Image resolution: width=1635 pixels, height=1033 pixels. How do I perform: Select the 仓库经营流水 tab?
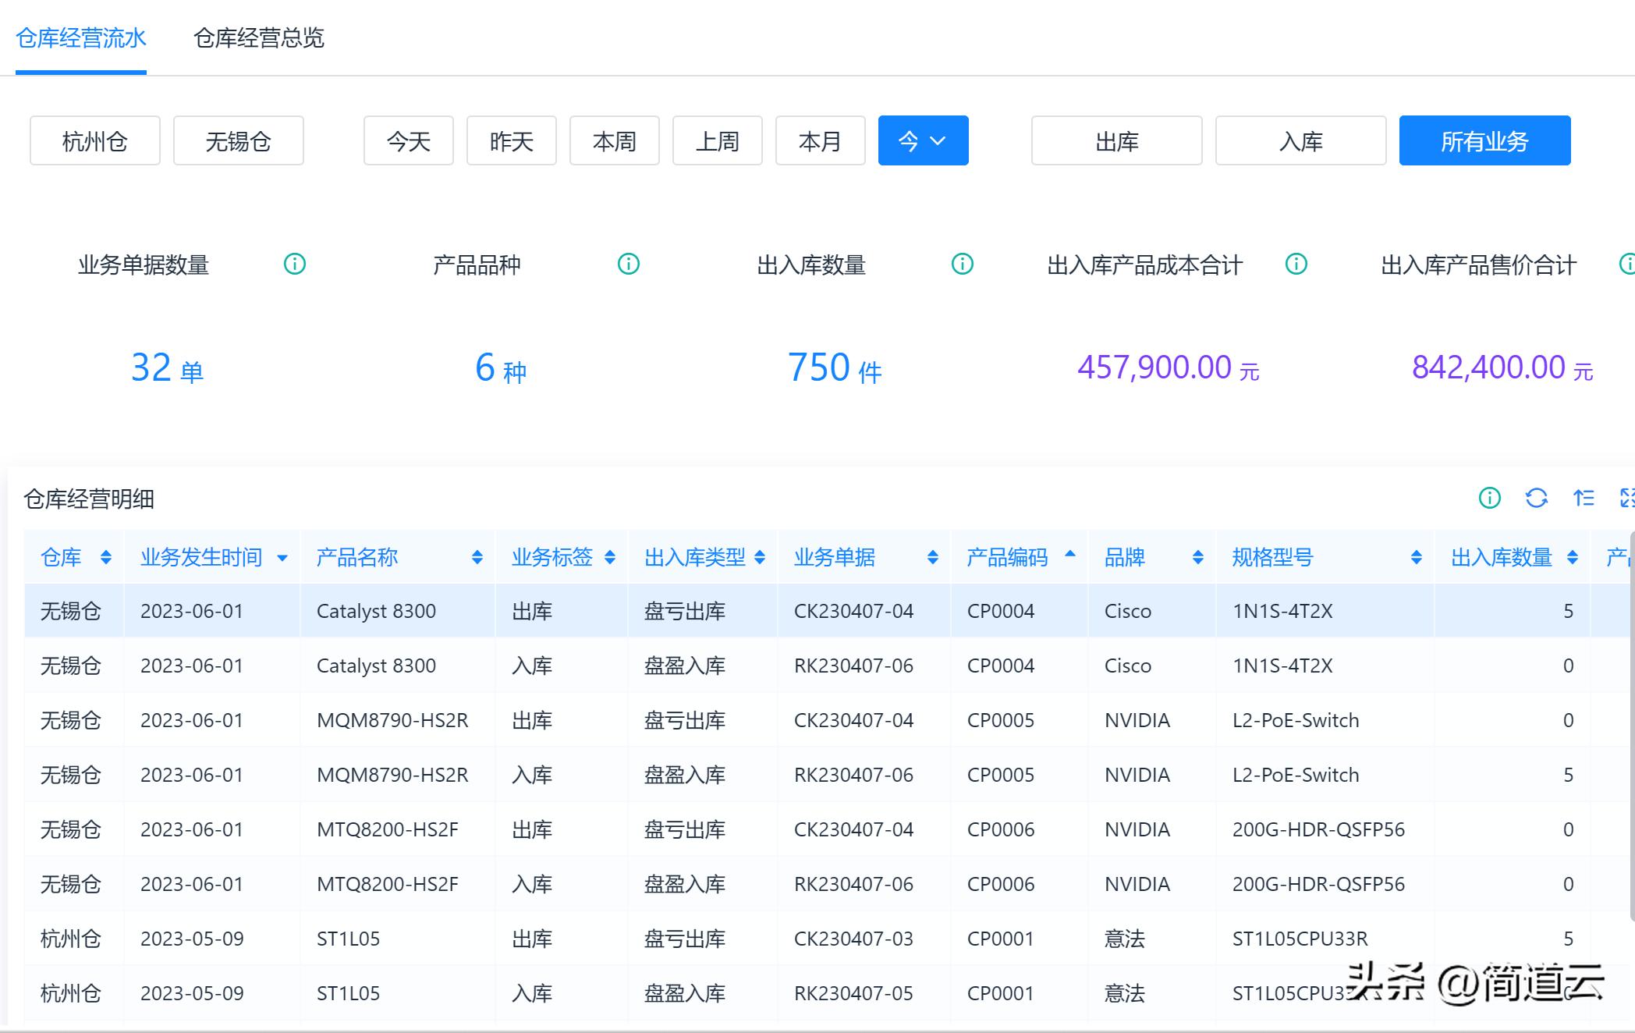point(81,39)
